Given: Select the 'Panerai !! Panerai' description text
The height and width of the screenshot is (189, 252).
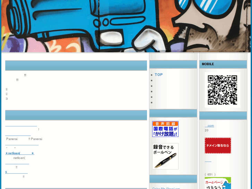Looking at the screenshot, I should click(24, 139).
